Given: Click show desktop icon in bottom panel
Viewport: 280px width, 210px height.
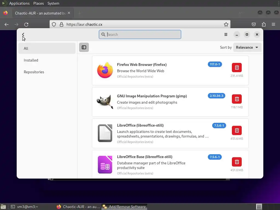Looking at the screenshot, I should [3, 207].
